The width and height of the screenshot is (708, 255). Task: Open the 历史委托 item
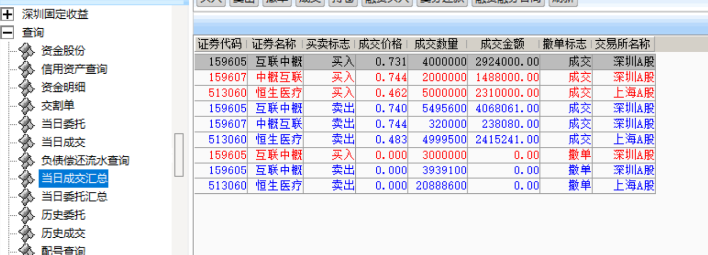pos(63,215)
